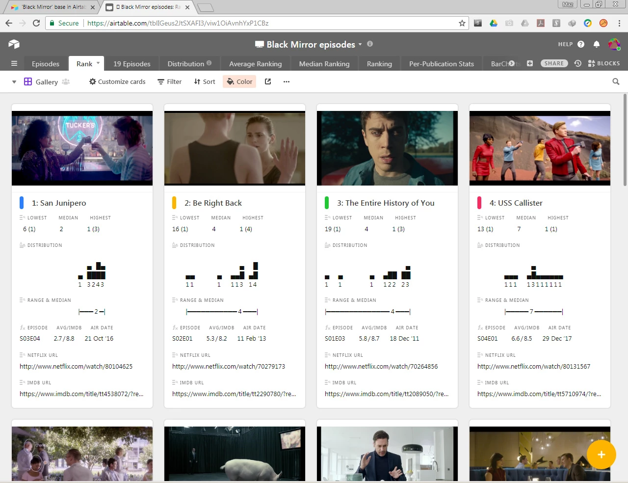Open the revision history clock icon
The height and width of the screenshot is (483, 628).
click(578, 63)
